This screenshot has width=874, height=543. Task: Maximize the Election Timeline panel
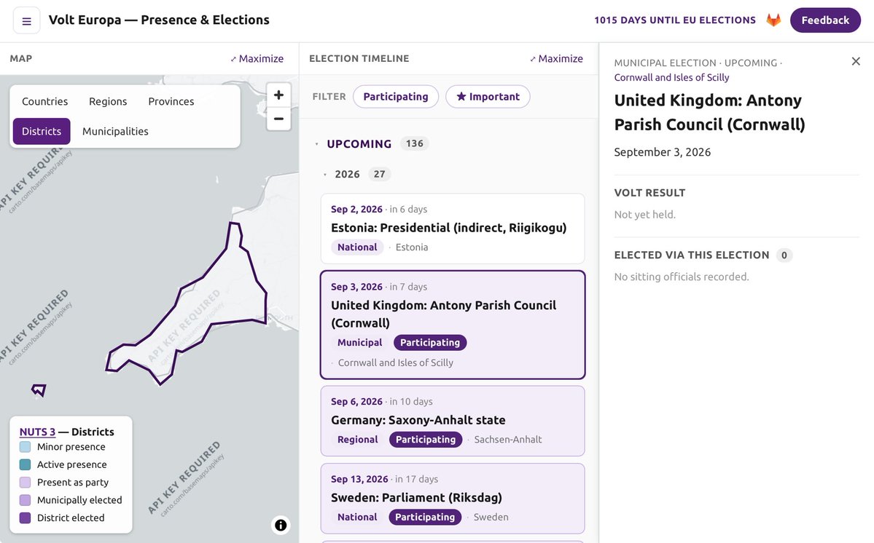click(x=556, y=58)
